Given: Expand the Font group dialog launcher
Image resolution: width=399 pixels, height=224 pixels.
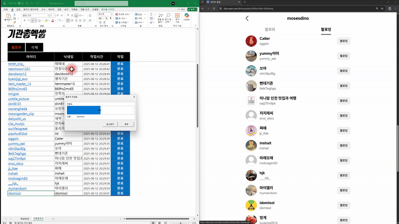Looking at the screenshot, I should click(63, 26).
